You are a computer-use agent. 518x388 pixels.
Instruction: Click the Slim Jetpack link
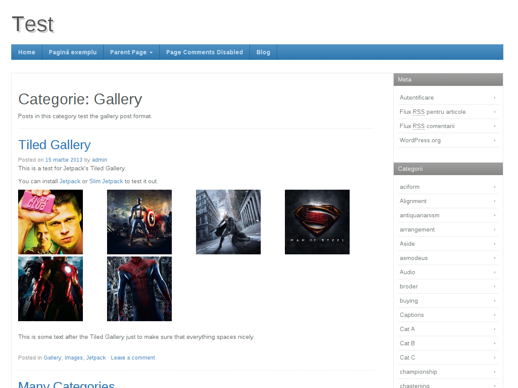click(x=106, y=181)
